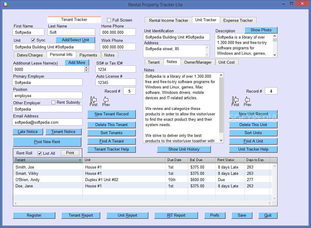Click the First Name input field
This screenshot has height=228, width=311.
tap(28, 32)
